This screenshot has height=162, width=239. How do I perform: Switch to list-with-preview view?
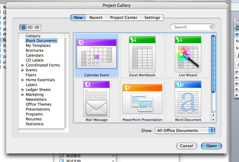tap(30, 27)
